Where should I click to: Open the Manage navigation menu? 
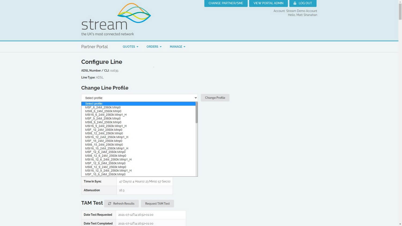point(177,47)
